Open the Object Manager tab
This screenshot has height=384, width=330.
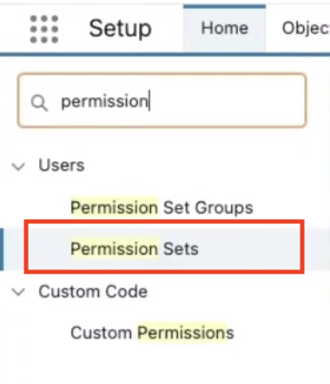tap(306, 29)
